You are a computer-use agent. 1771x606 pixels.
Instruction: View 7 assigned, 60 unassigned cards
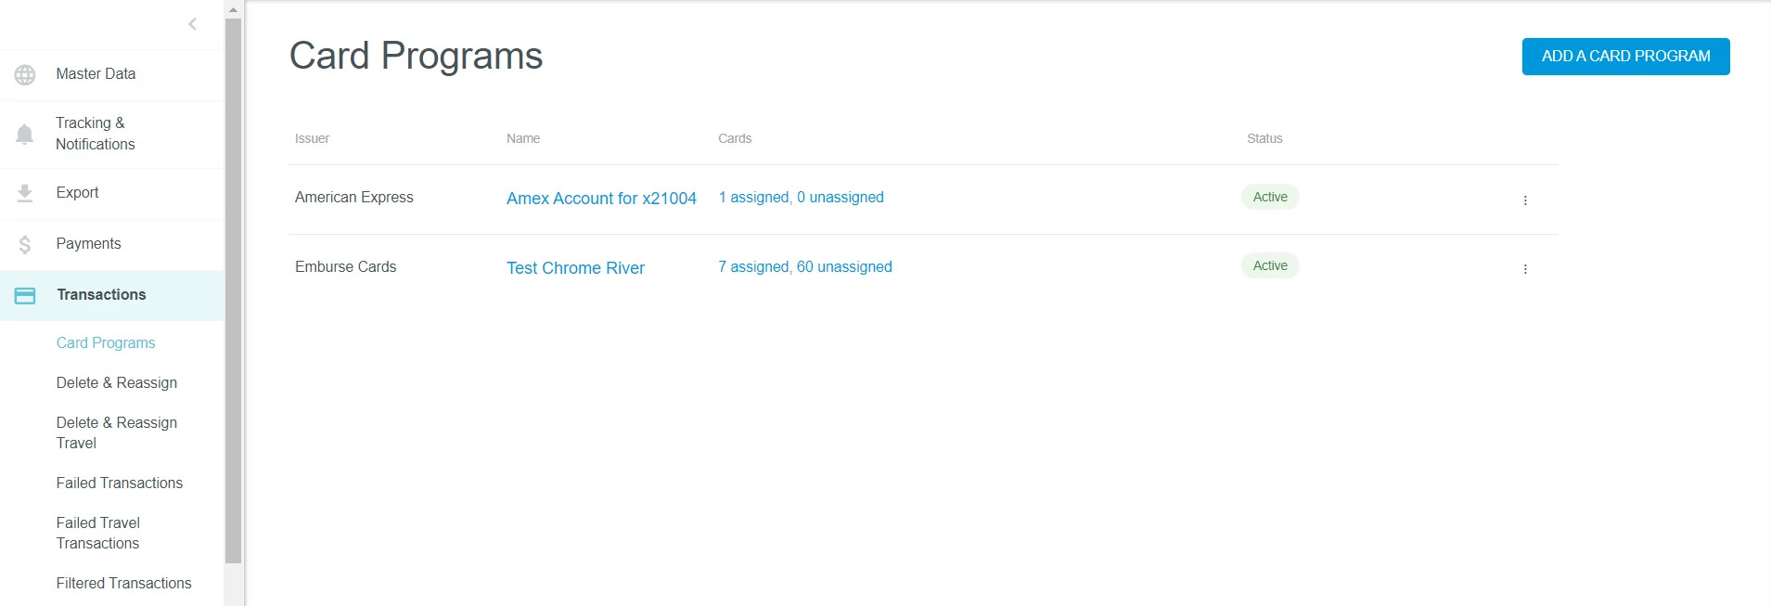[x=804, y=267]
